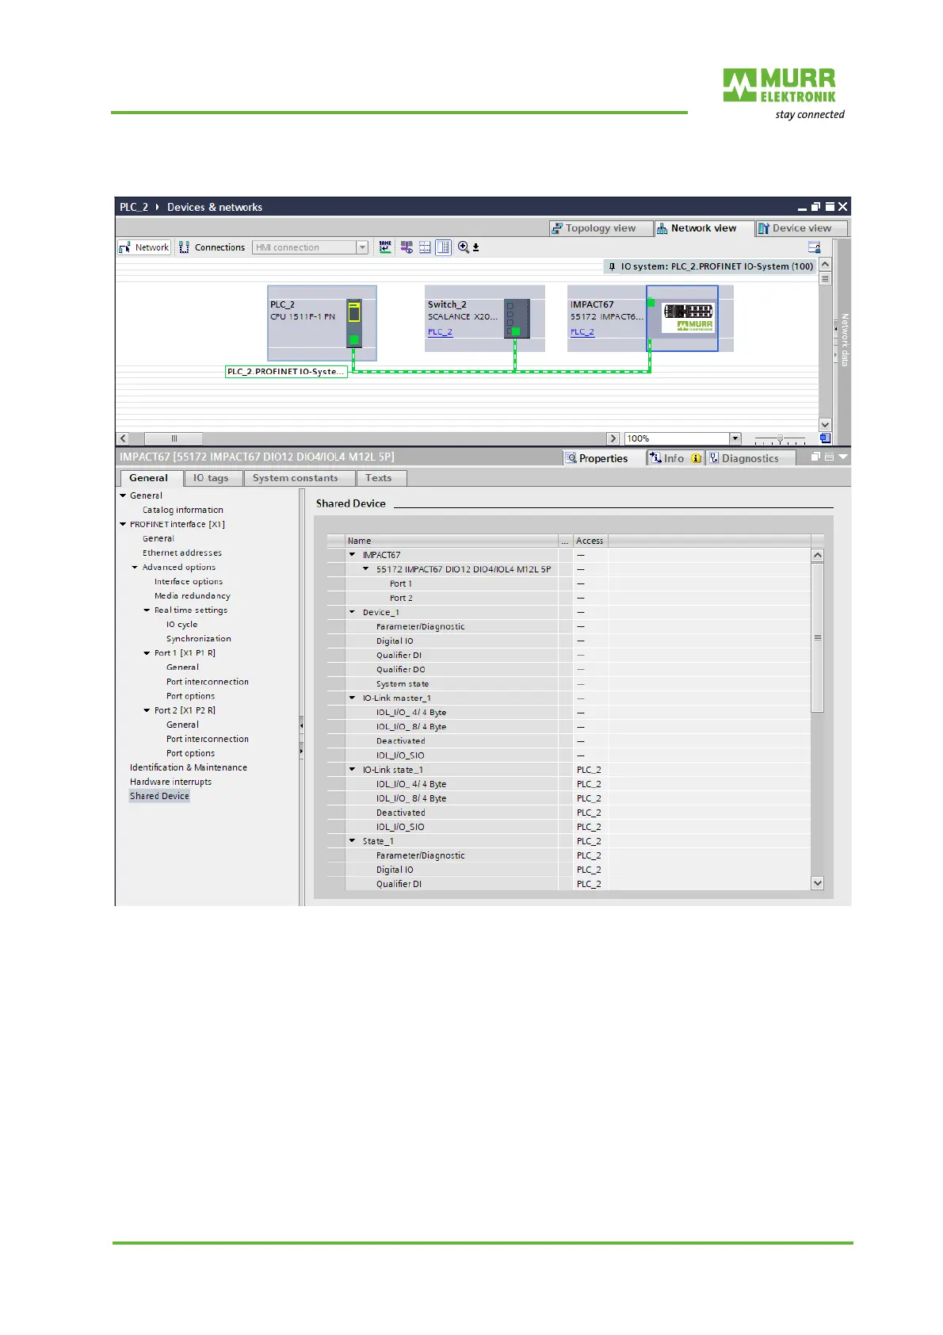Open the 100% zoom level dropdown
Screen dimensions: 943x1335
[x=735, y=438]
